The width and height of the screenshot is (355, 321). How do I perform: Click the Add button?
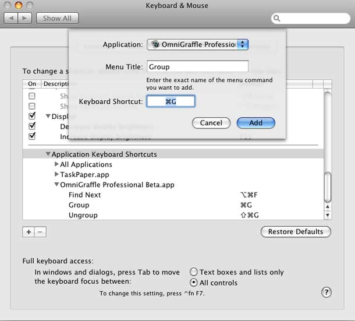coord(256,123)
